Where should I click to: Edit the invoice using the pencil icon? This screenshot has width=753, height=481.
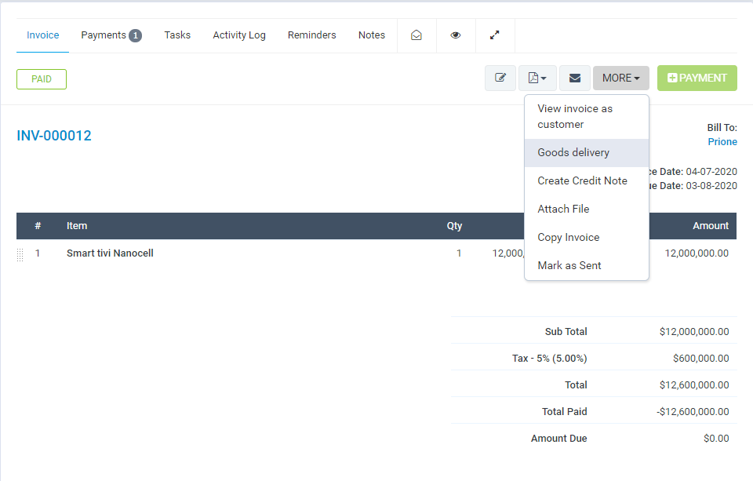(x=500, y=78)
